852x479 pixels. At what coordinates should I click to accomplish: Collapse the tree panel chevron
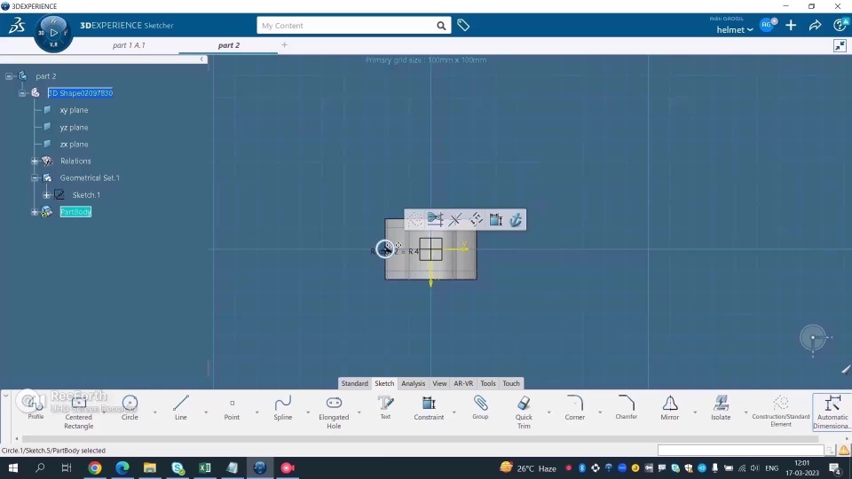point(201,59)
